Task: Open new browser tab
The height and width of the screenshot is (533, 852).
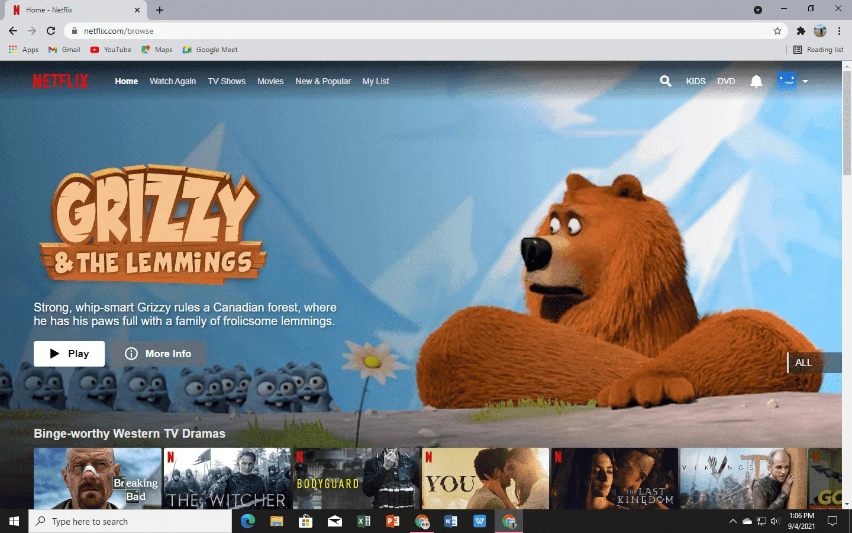Action: (160, 10)
